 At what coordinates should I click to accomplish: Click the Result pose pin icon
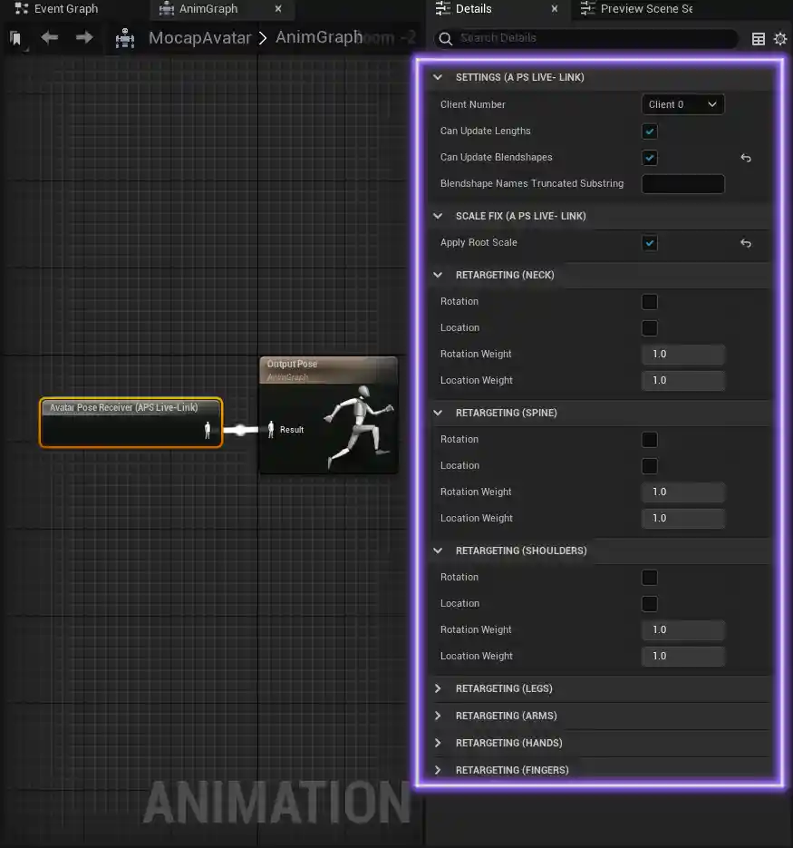271,429
